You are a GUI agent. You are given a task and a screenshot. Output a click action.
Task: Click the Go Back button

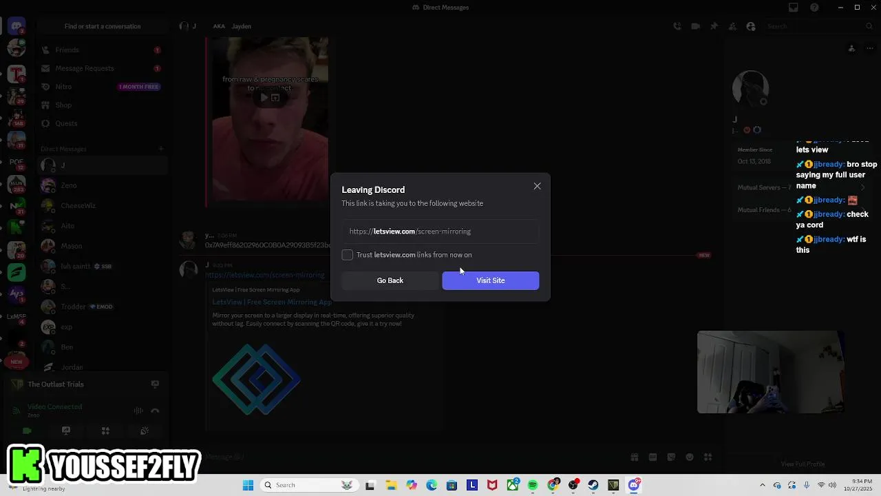pyautogui.click(x=390, y=280)
